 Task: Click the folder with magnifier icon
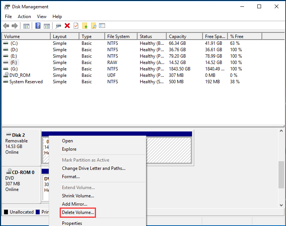pyautogui.click(x=94, y=26)
